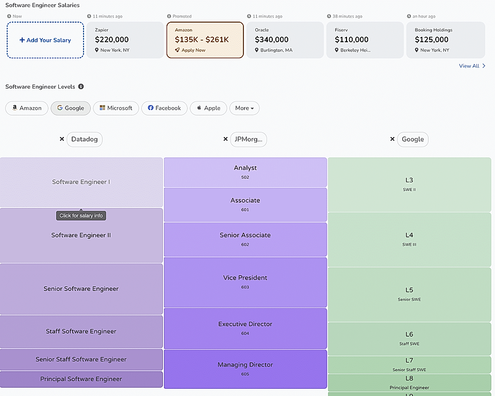The width and height of the screenshot is (495, 396).
Task: Select Google L8 Principal Engineer level
Action: pyautogui.click(x=409, y=383)
